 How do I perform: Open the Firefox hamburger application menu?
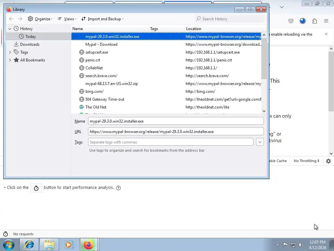click(x=326, y=21)
